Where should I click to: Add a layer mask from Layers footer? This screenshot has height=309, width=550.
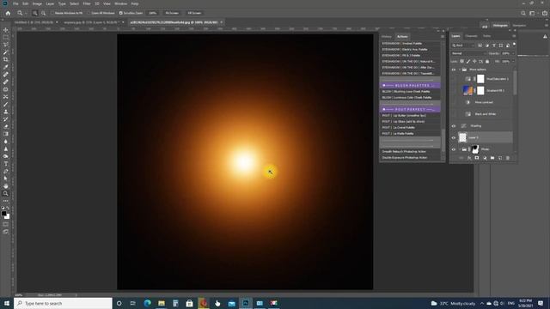477,158
